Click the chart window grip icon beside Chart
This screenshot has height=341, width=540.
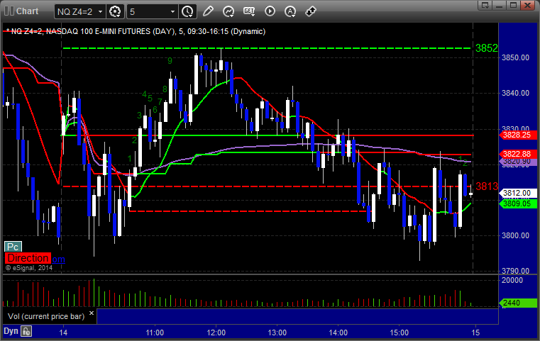pyautogui.click(x=9, y=11)
